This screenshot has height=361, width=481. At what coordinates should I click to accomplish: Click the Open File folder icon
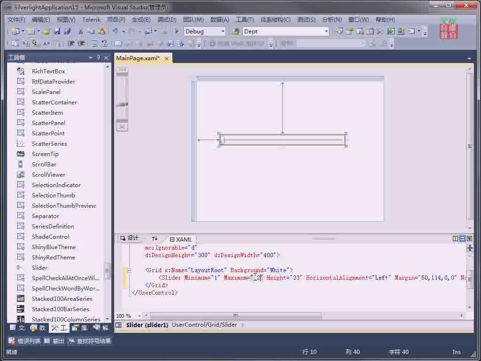(47, 31)
